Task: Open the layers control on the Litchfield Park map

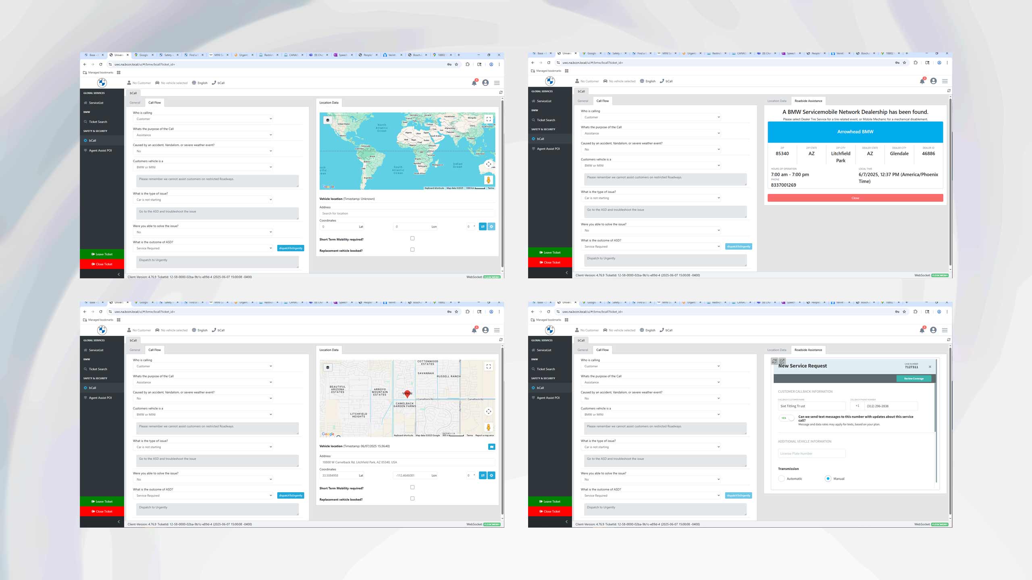Action: click(x=328, y=367)
